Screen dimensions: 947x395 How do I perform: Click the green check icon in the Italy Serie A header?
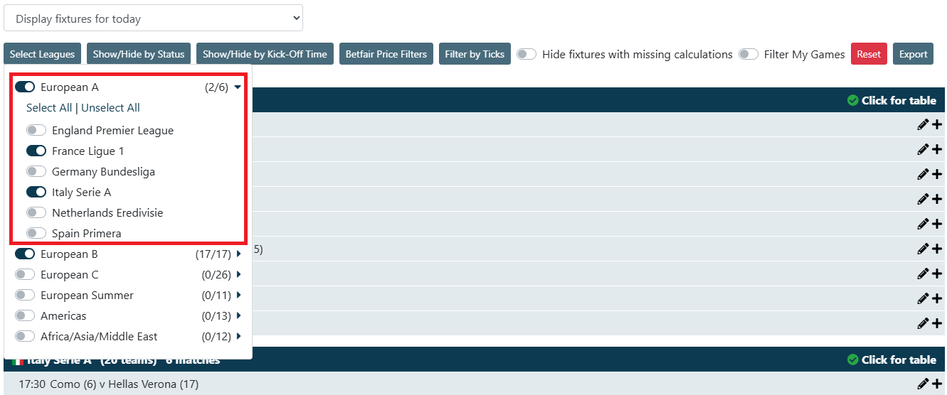853,359
